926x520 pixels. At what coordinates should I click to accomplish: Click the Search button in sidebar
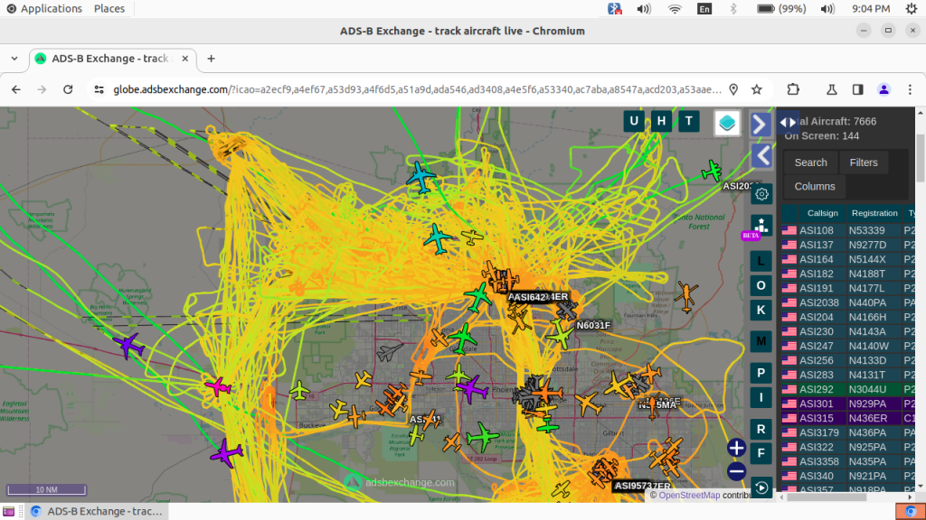pos(810,162)
